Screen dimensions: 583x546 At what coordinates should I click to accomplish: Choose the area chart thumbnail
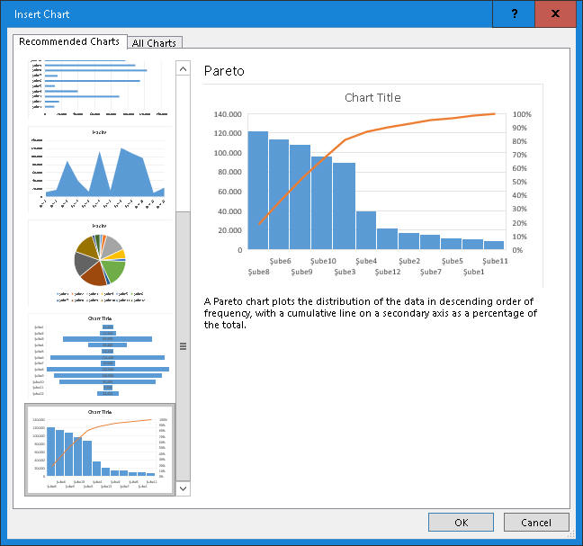point(99,168)
